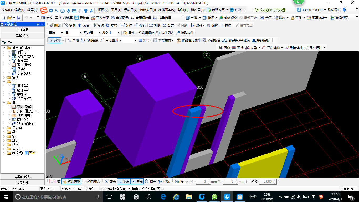Expand the 基础 tree node
Screen dimensions: 359x202
tap(4, 140)
